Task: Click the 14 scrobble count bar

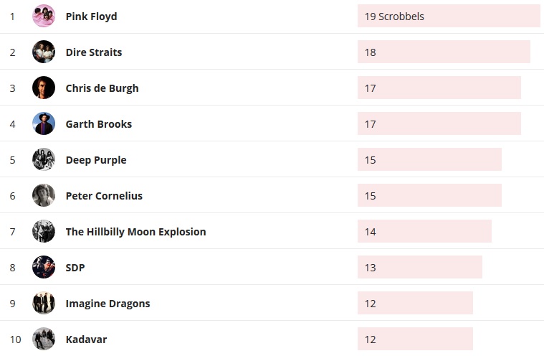Action: pyautogui.click(x=424, y=231)
